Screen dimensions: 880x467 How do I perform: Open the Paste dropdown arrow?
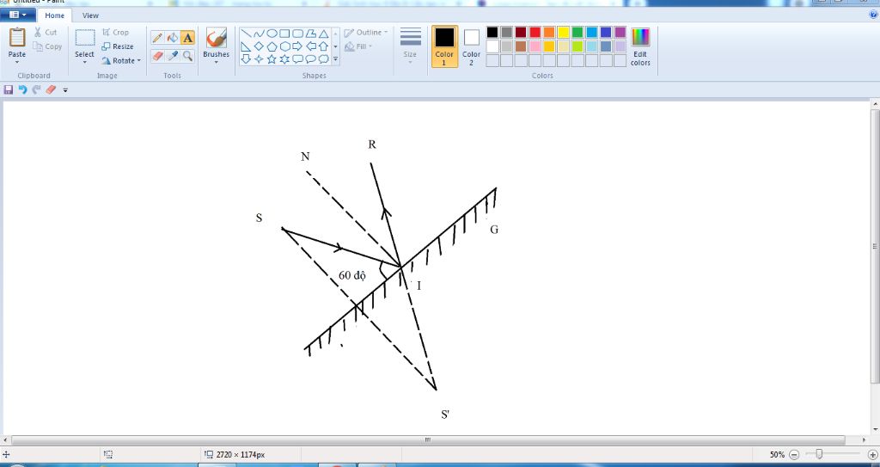tap(17, 63)
